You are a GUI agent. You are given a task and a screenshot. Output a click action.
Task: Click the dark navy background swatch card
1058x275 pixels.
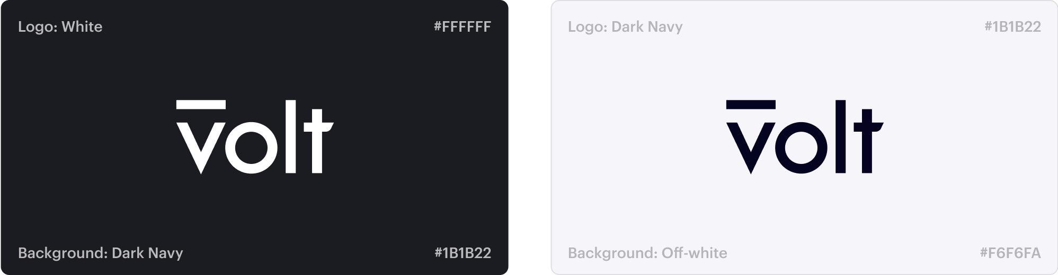point(255,137)
